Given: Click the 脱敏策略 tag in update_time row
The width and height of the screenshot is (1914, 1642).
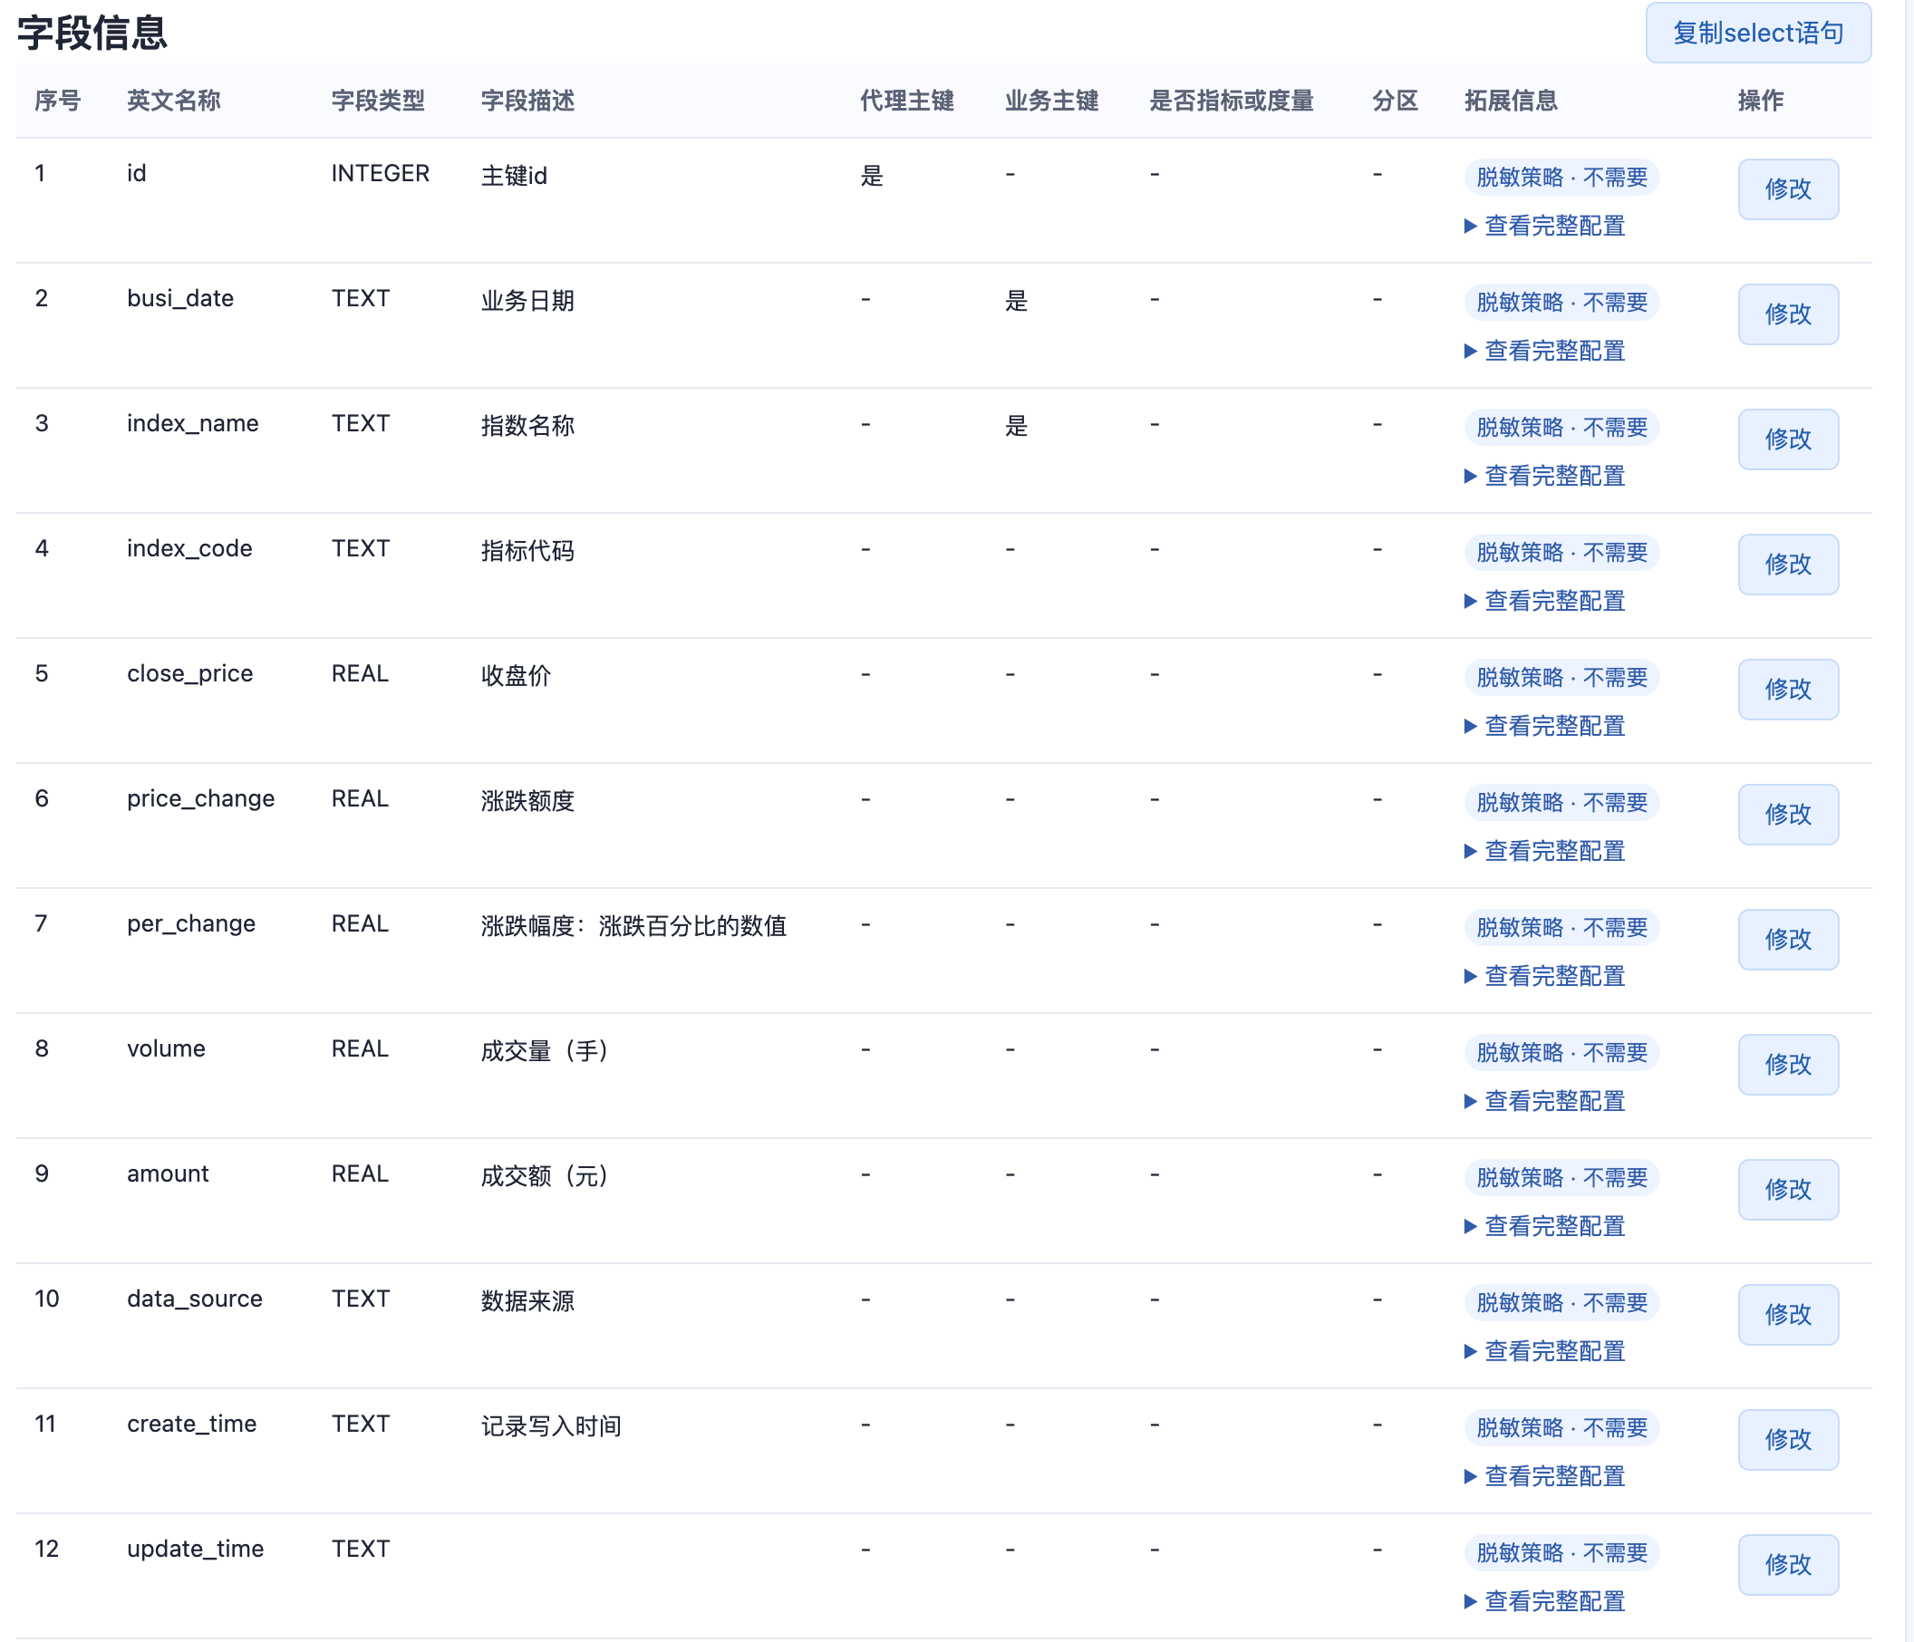Looking at the screenshot, I should [x=1562, y=1552].
